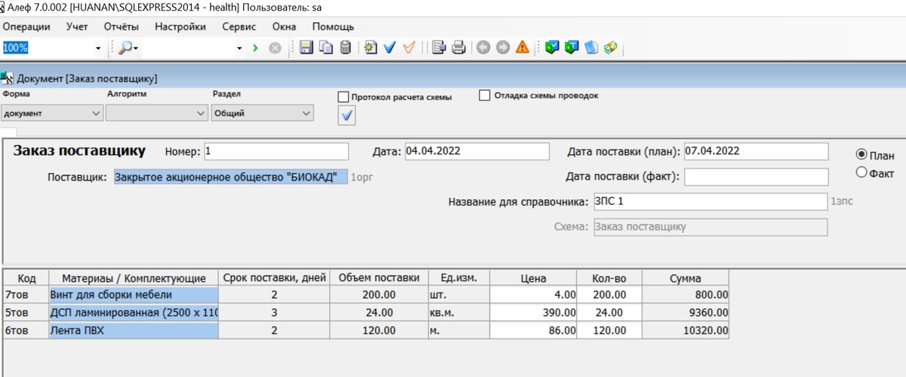
Task: Open the Операции menu
Action: [26, 26]
